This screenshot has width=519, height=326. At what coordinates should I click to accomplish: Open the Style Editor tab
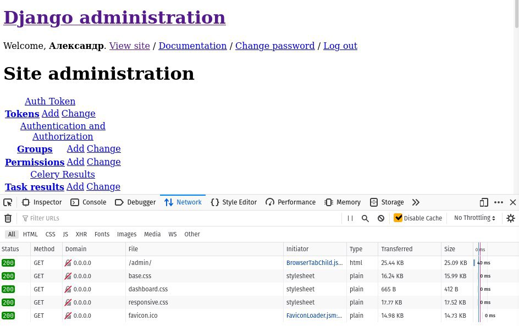pyautogui.click(x=234, y=202)
